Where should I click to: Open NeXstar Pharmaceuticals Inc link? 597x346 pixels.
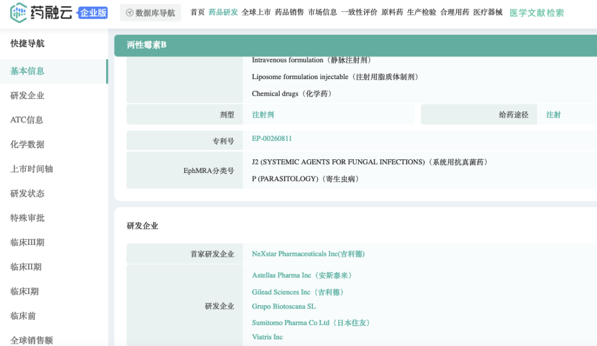[x=308, y=254]
